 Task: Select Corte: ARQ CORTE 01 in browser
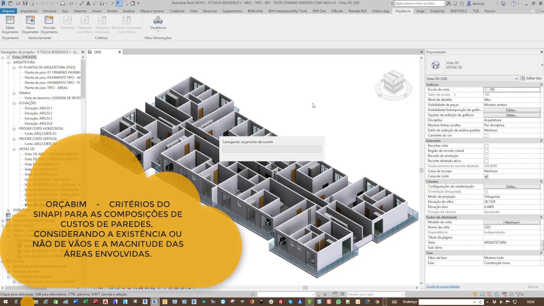(40, 133)
